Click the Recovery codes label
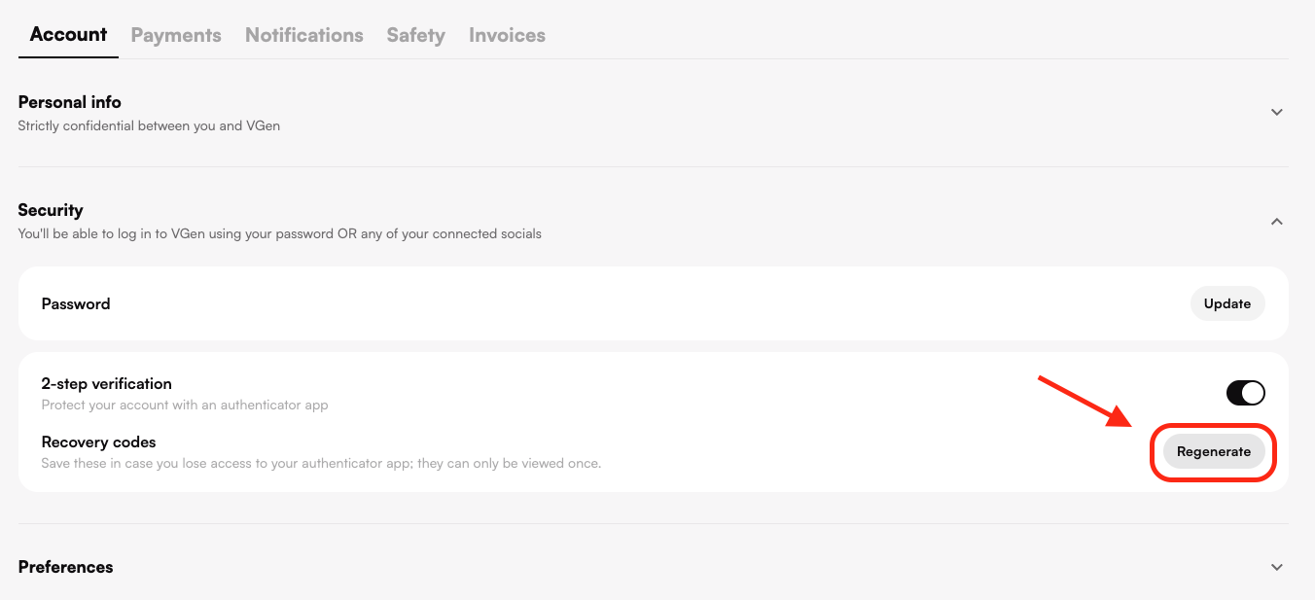This screenshot has width=1315, height=600. coord(98,442)
